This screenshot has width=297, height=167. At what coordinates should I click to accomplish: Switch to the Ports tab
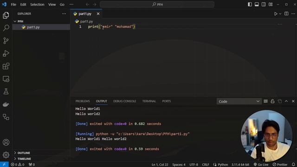click(166, 101)
